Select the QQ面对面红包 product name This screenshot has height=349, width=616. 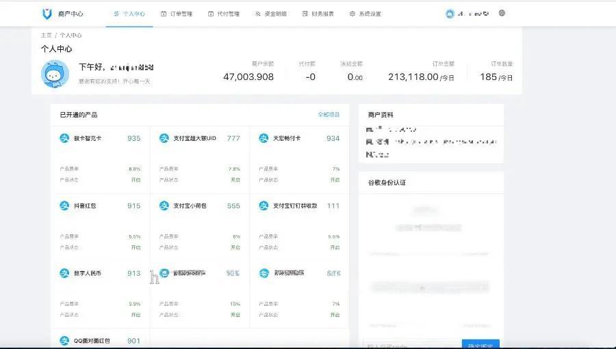[x=92, y=341]
